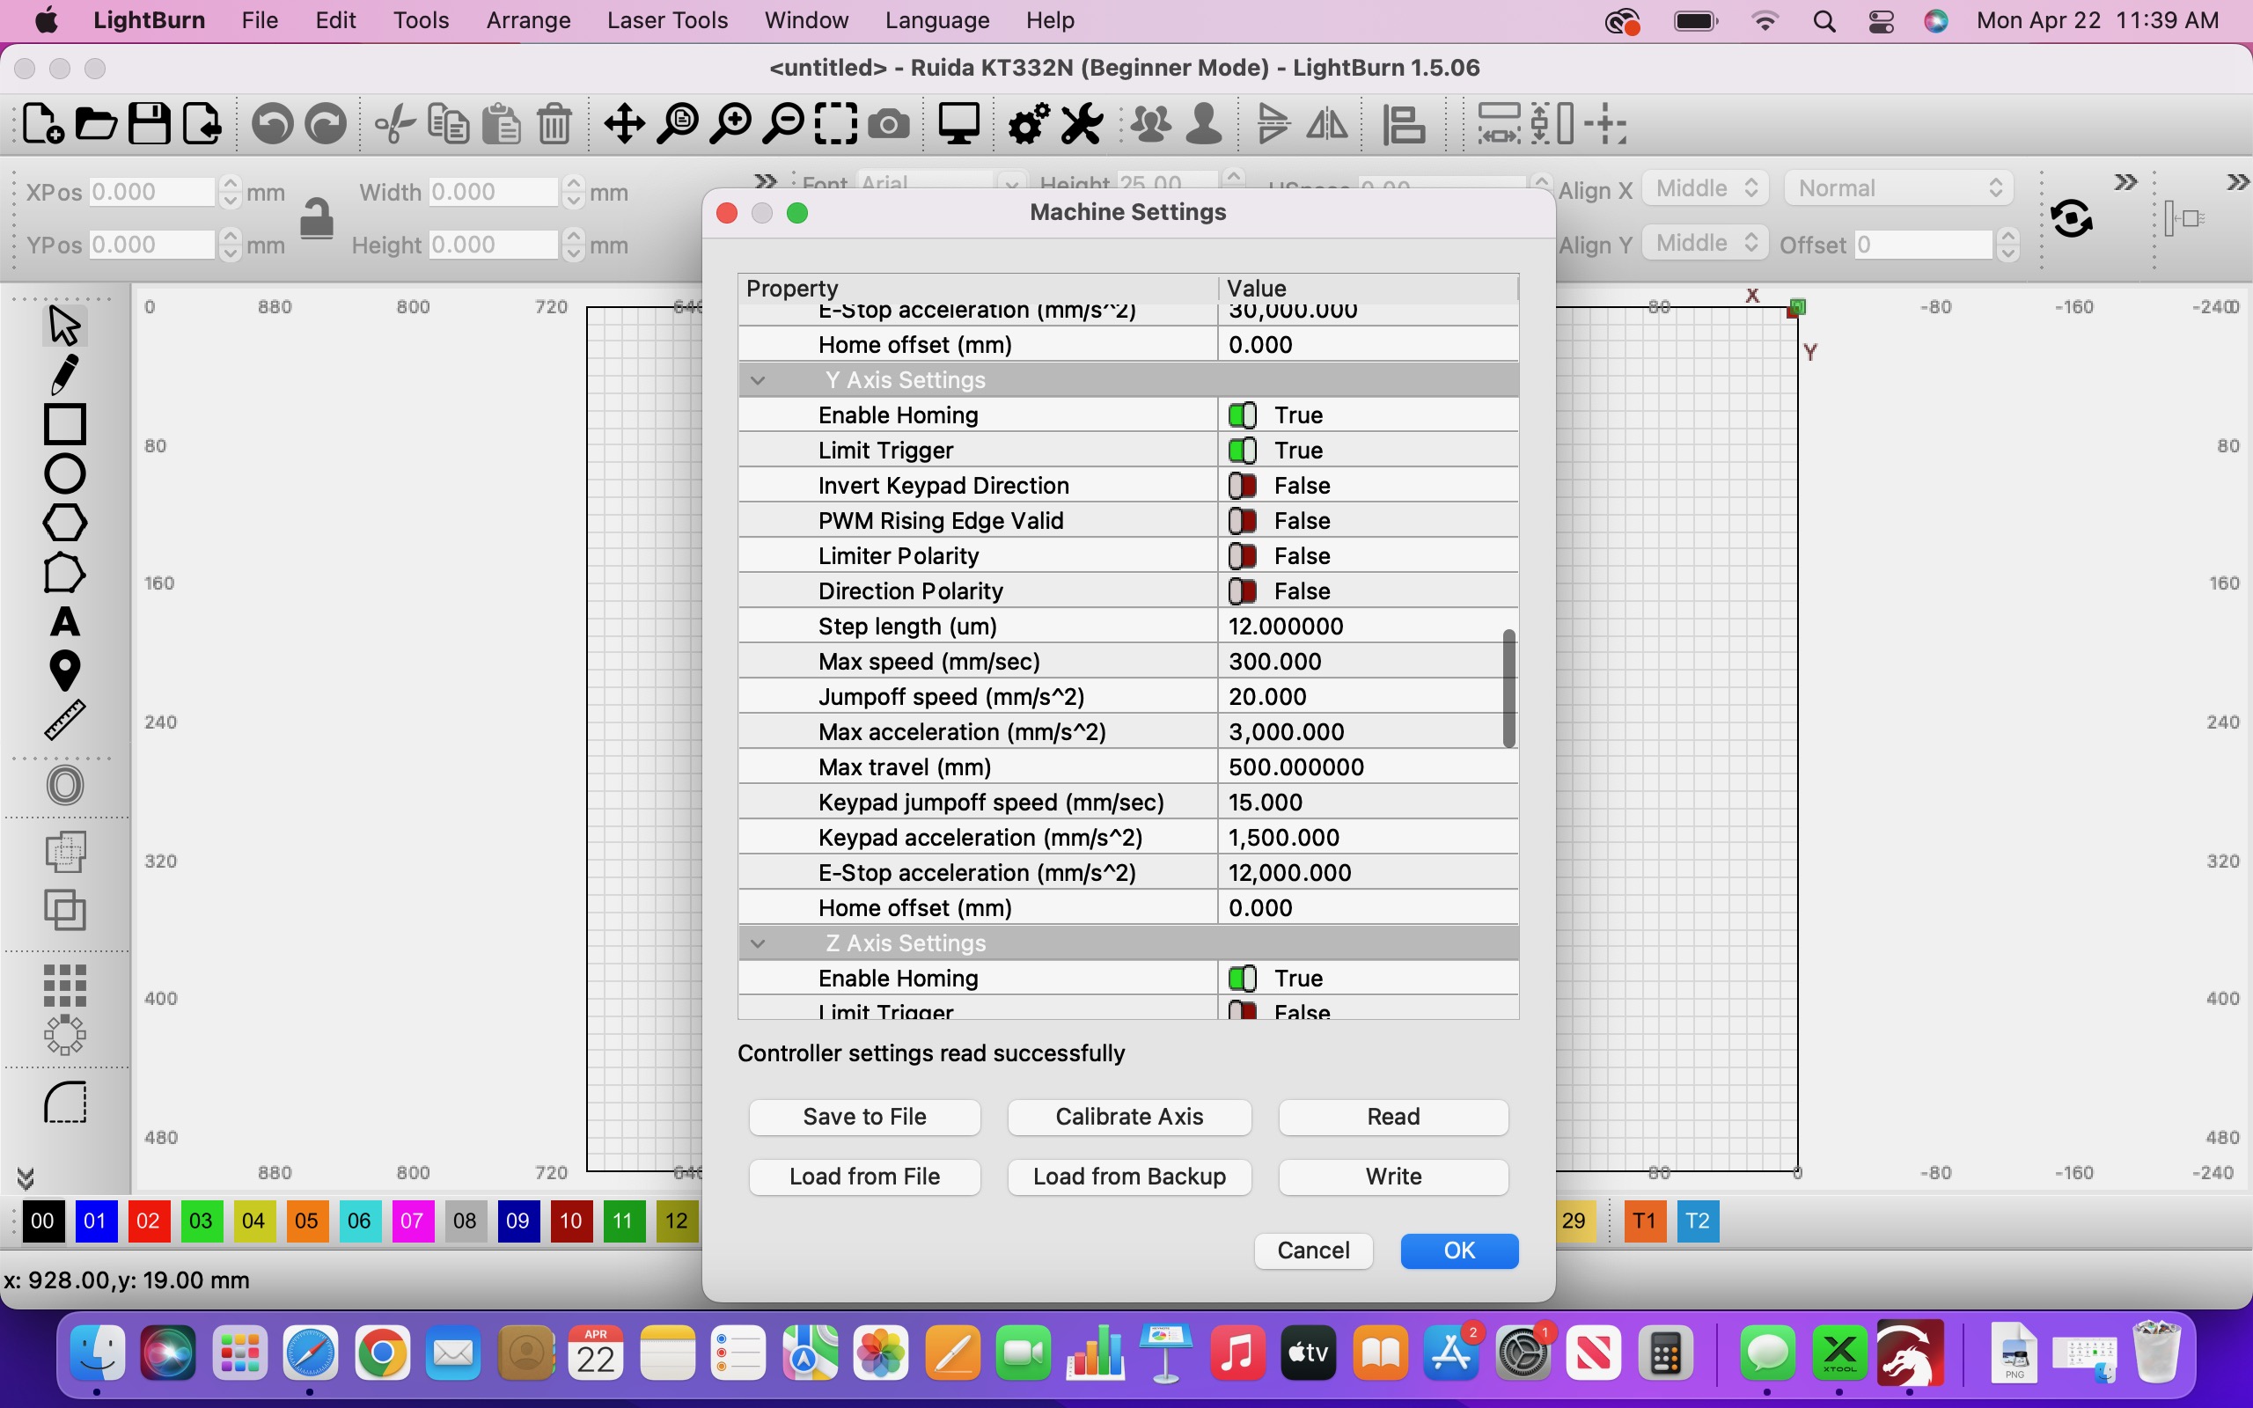Expand the toolbar overflow at far right
Screen dimensions: 2253x1408
point(2238,182)
